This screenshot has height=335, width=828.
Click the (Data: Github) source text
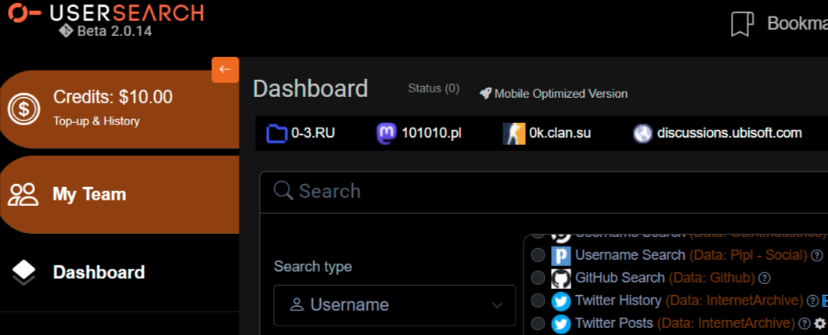tap(711, 278)
